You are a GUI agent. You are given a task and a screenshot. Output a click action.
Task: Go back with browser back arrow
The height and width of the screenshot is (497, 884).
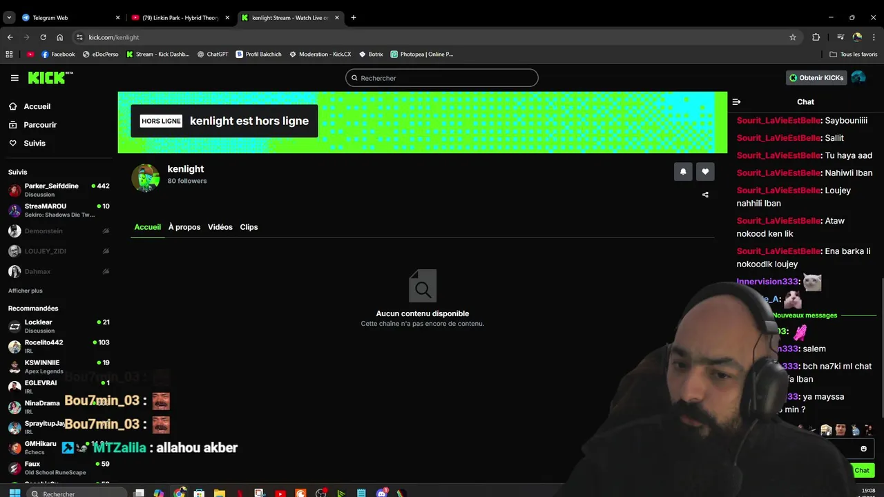point(10,37)
